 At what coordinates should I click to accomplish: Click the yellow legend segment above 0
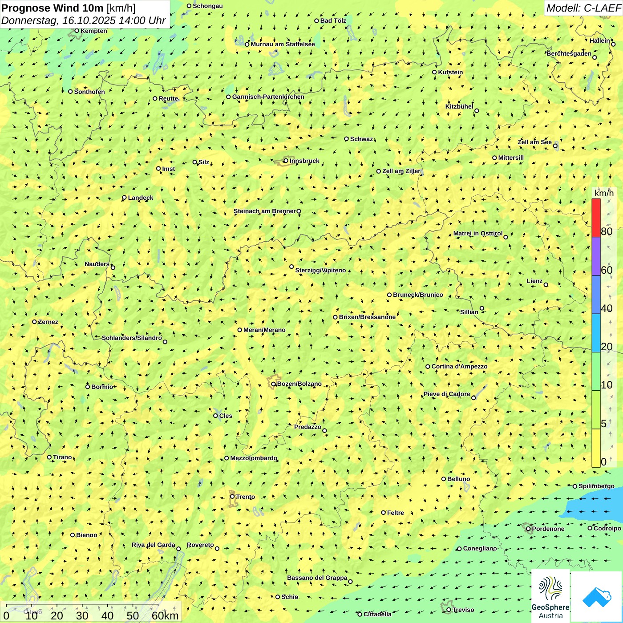pyautogui.click(x=596, y=448)
